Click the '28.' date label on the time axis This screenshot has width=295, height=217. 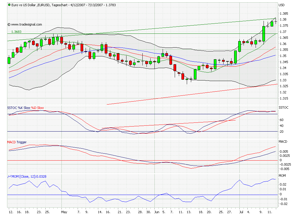coord(140,212)
